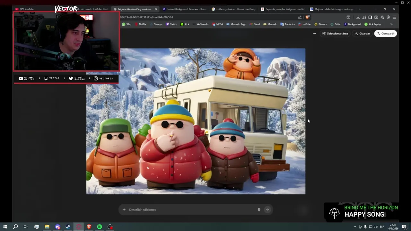411x231 pixels.
Task: Click the plus icon in edit box
Action: [124, 210]
